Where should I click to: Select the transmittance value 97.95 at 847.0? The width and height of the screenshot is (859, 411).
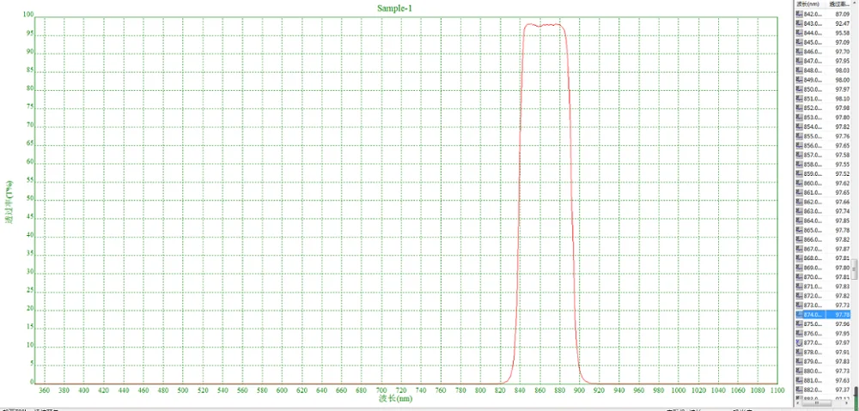coord(843,61)
